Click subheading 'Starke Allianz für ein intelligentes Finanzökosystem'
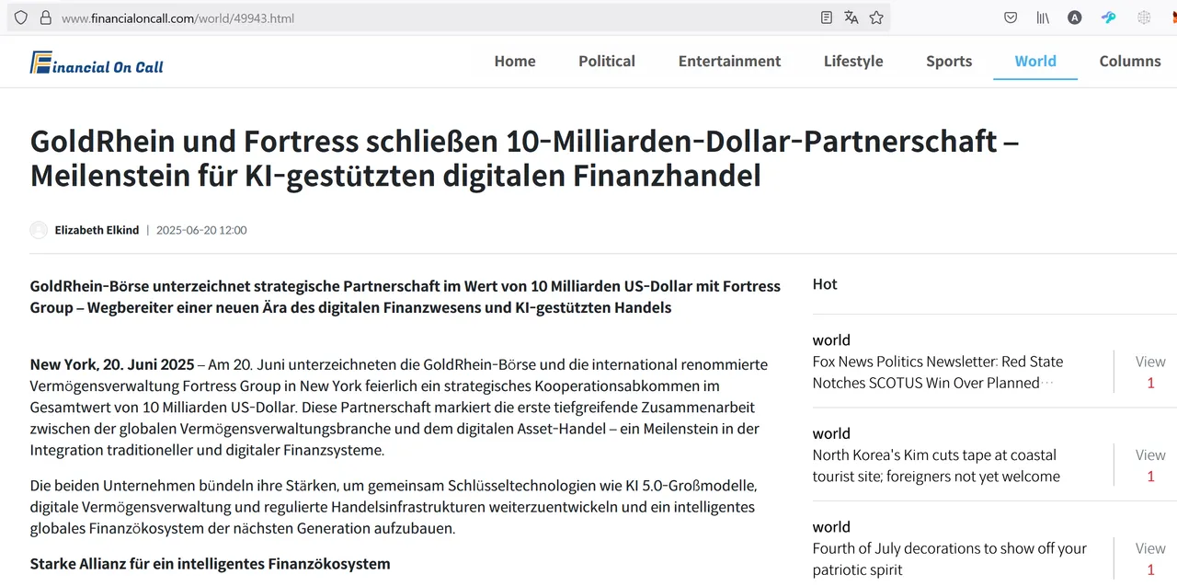Image resolution: width=1177 pixels, height=586 pixels. 210,563
